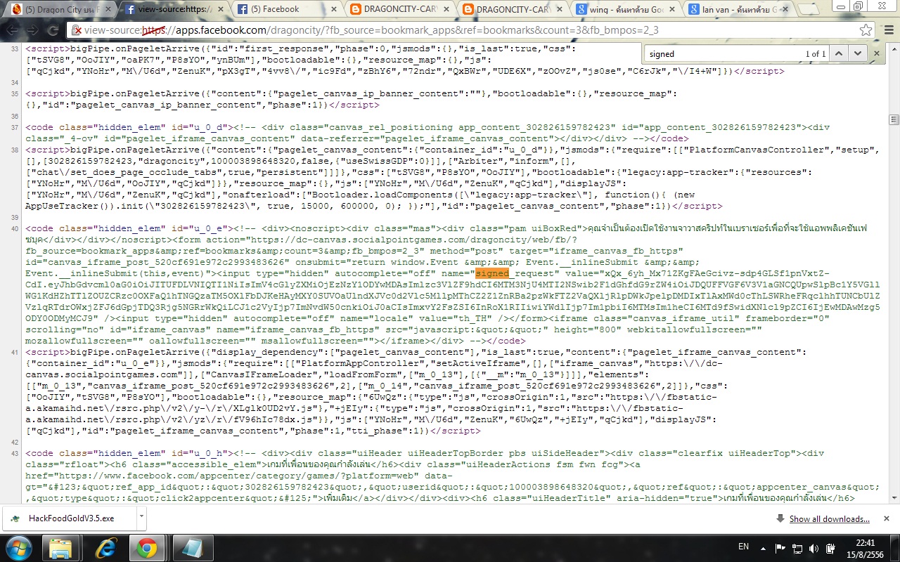Click the vertical scrollbar thumb
The image size is (900, 562).
894,119
